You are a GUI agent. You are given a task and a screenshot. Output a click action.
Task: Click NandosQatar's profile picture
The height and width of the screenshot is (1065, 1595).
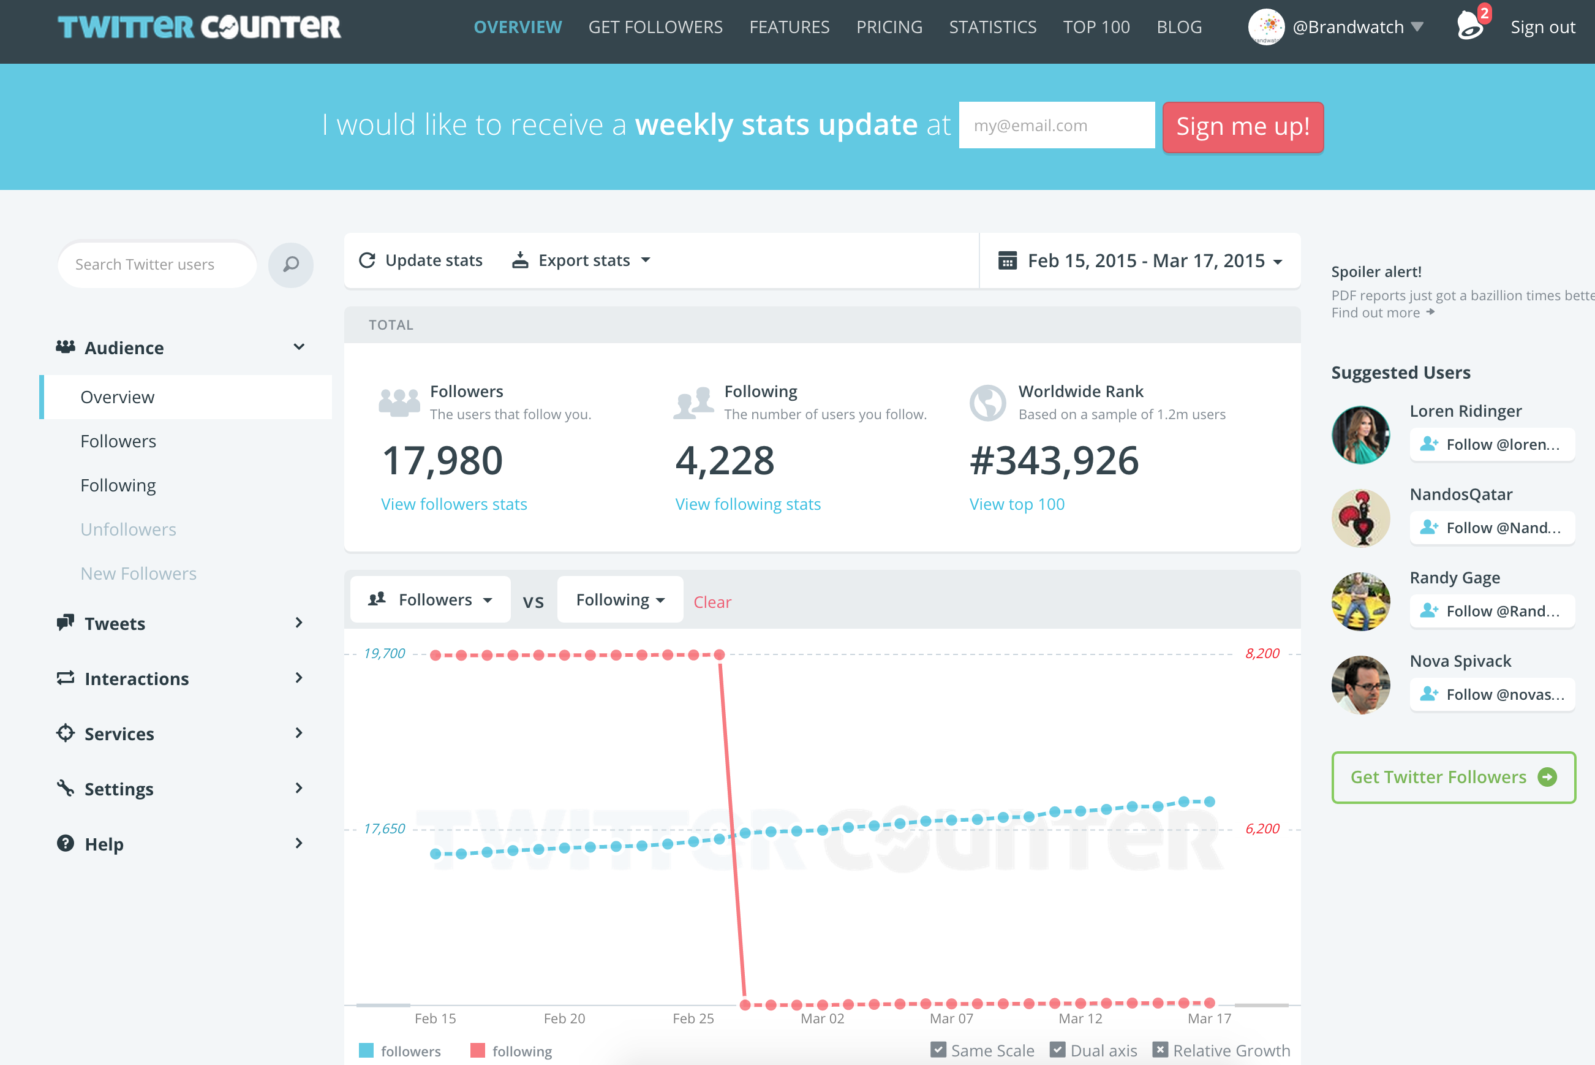1361,518
